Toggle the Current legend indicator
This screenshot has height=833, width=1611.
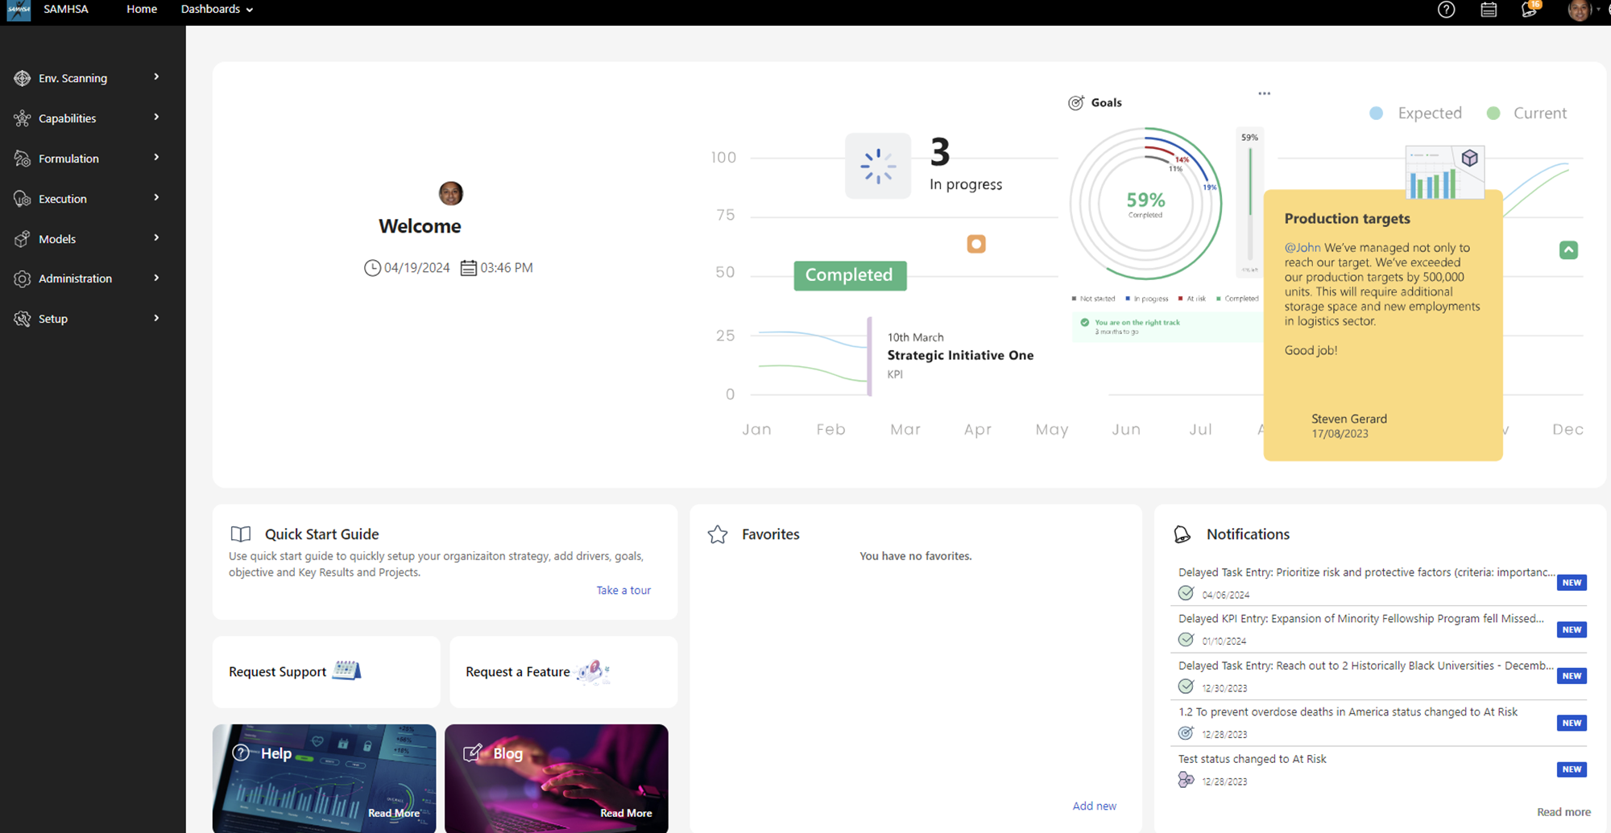tap(1494, 113)
